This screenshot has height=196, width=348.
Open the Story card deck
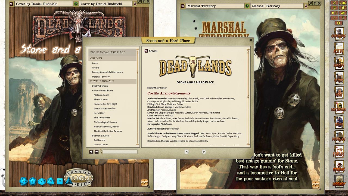[339, 78]
